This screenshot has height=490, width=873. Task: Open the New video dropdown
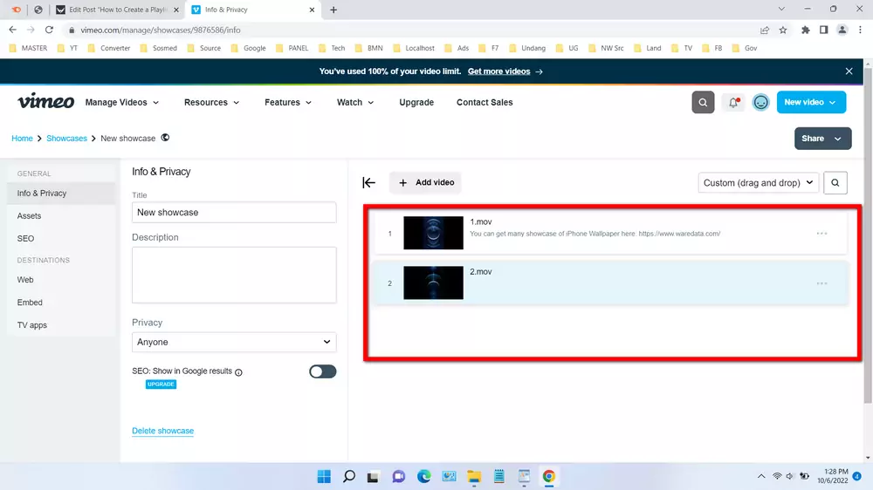pyautogui.click(x=811, y=102)
